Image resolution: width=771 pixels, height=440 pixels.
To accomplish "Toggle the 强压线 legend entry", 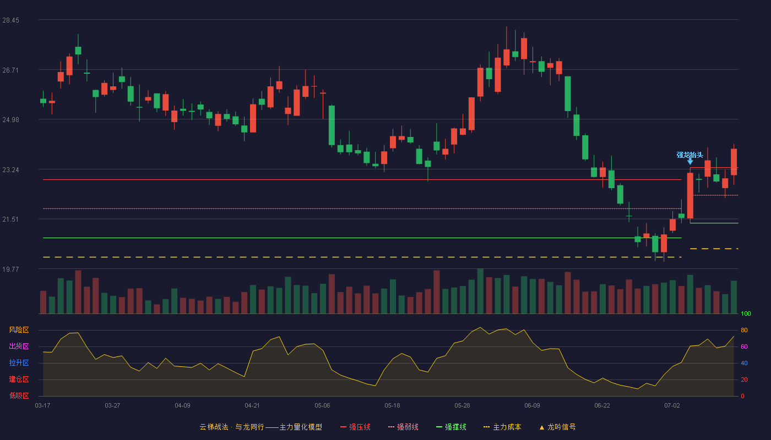I will tap(355, 427).
